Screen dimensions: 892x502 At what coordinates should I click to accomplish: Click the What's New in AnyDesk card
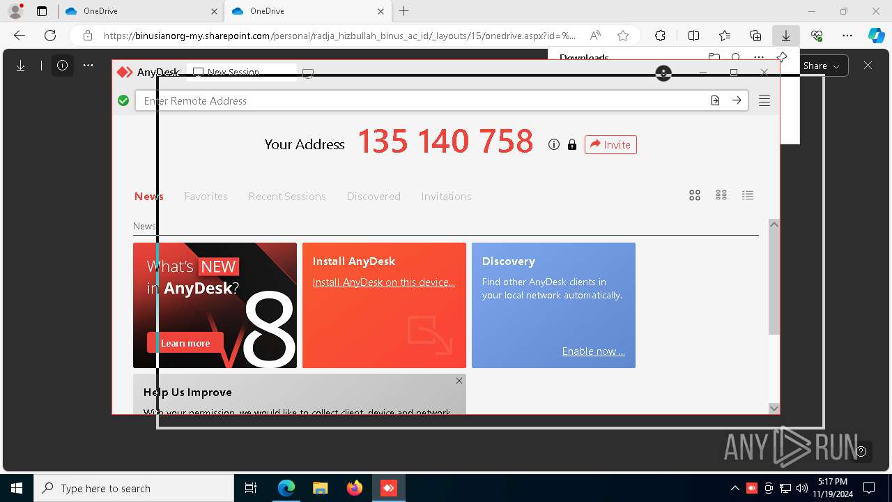coord(215,305)
